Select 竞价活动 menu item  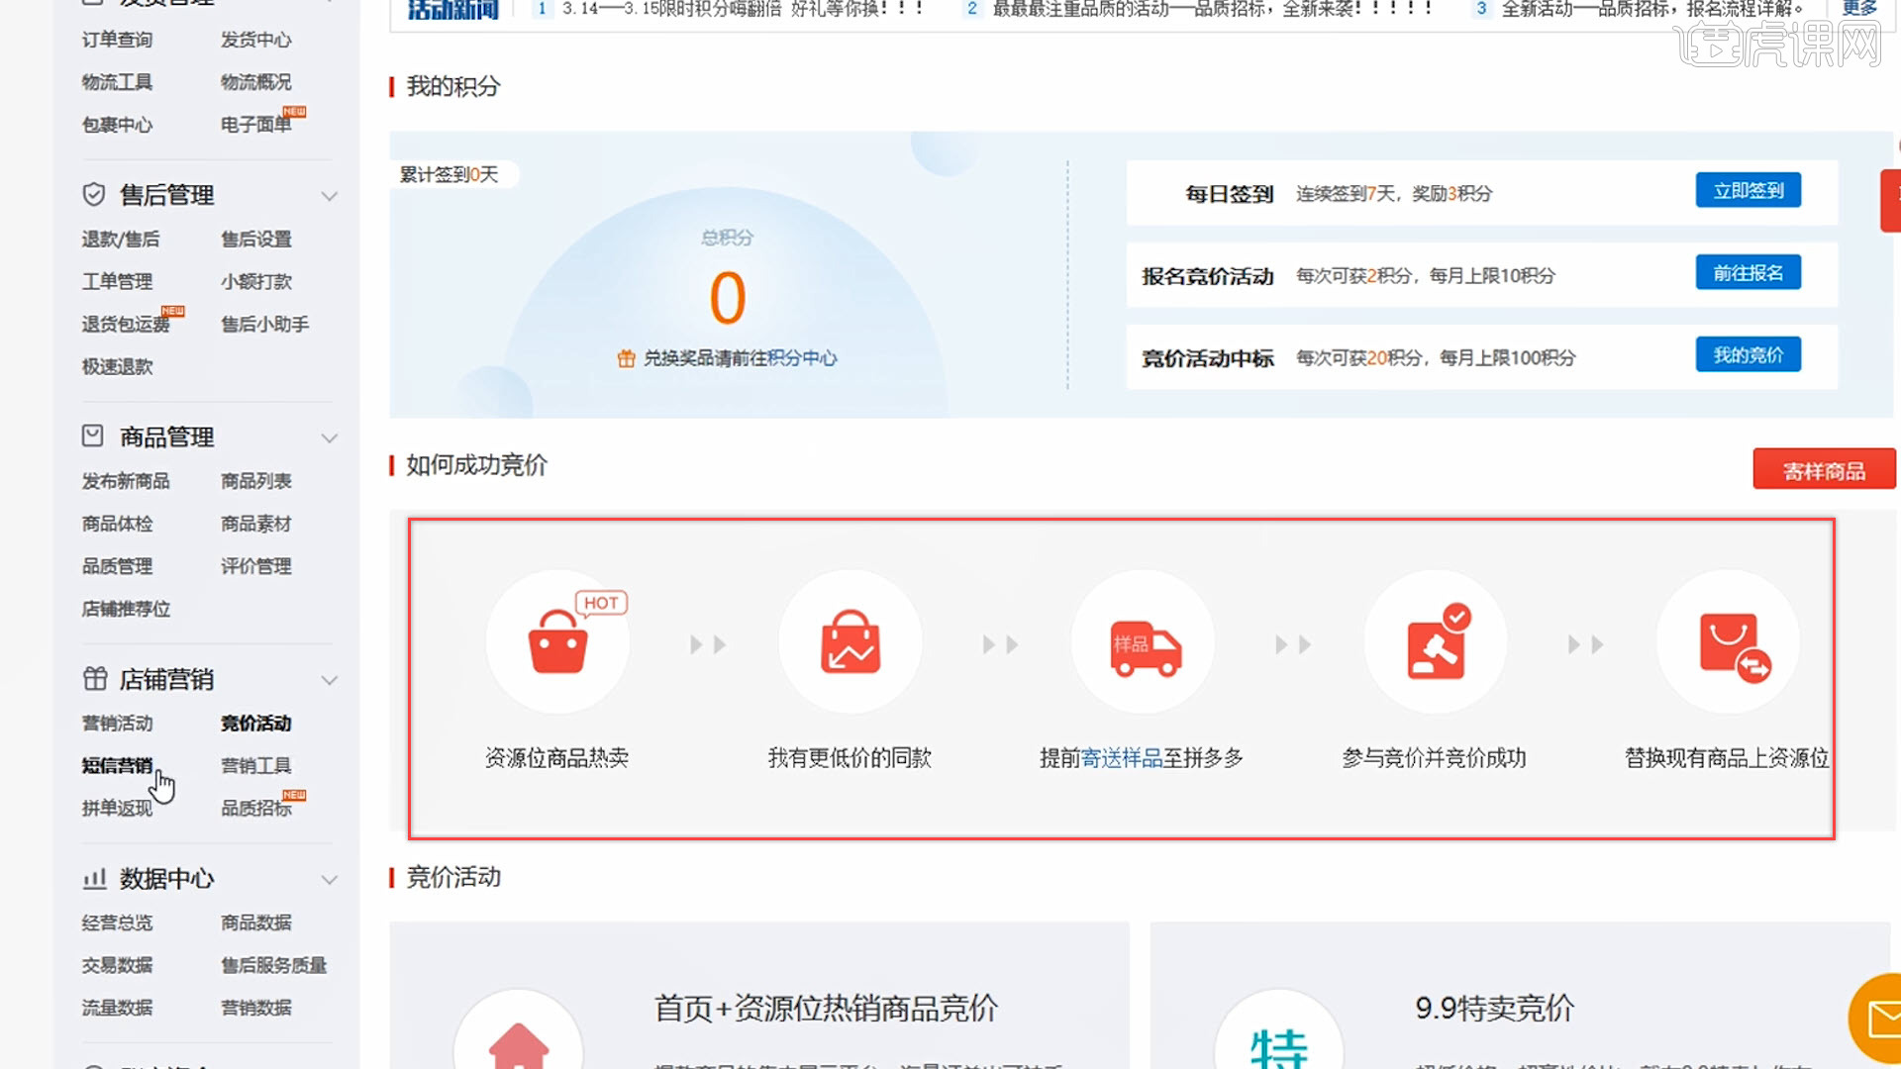pos(255,724)
